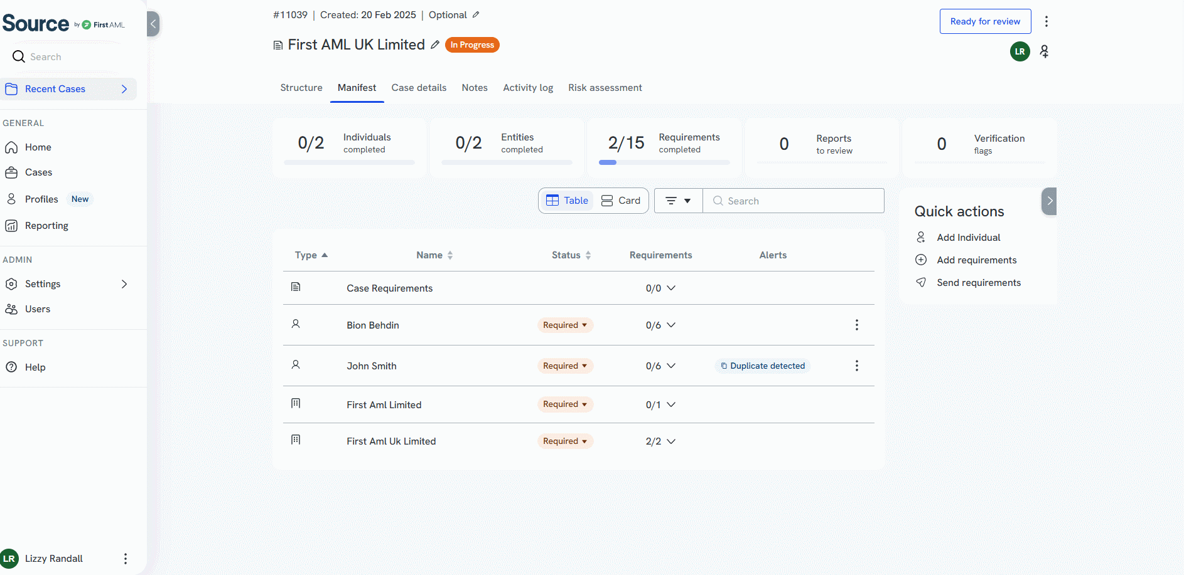Expand the Settings submenu chevron
The height and width of the screenshot is (575, 1184).
(124, 284)
